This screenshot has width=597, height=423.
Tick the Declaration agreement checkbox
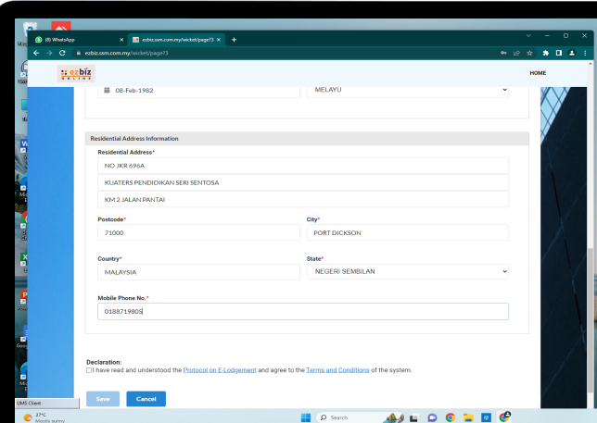pos(89,370)
